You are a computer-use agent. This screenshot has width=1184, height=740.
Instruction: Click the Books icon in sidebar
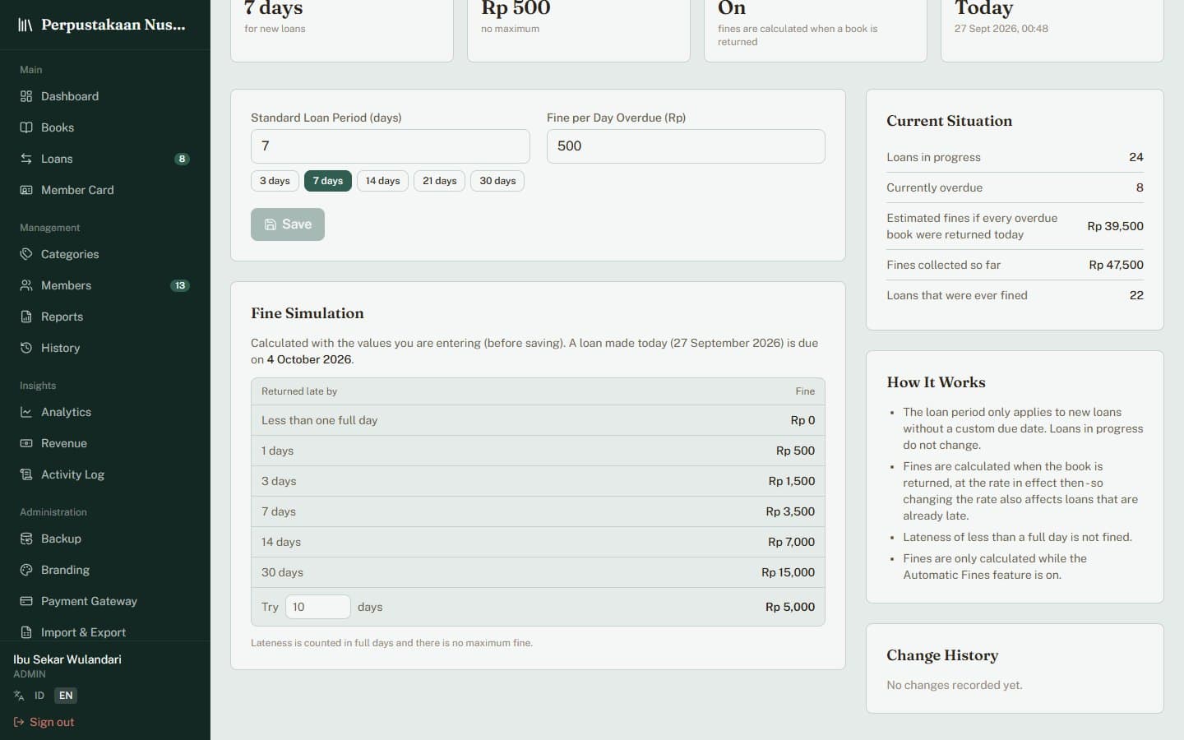coord(26,127)
